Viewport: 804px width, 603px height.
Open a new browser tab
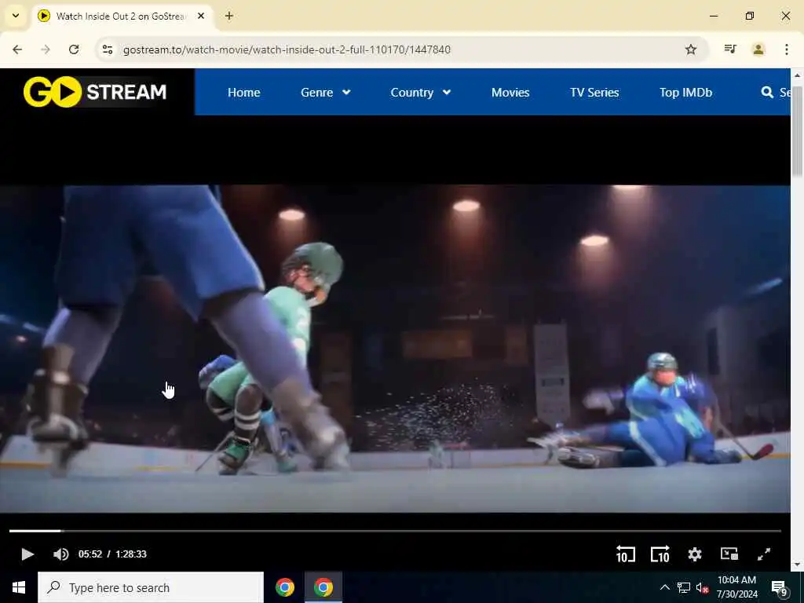coord(229,16)
